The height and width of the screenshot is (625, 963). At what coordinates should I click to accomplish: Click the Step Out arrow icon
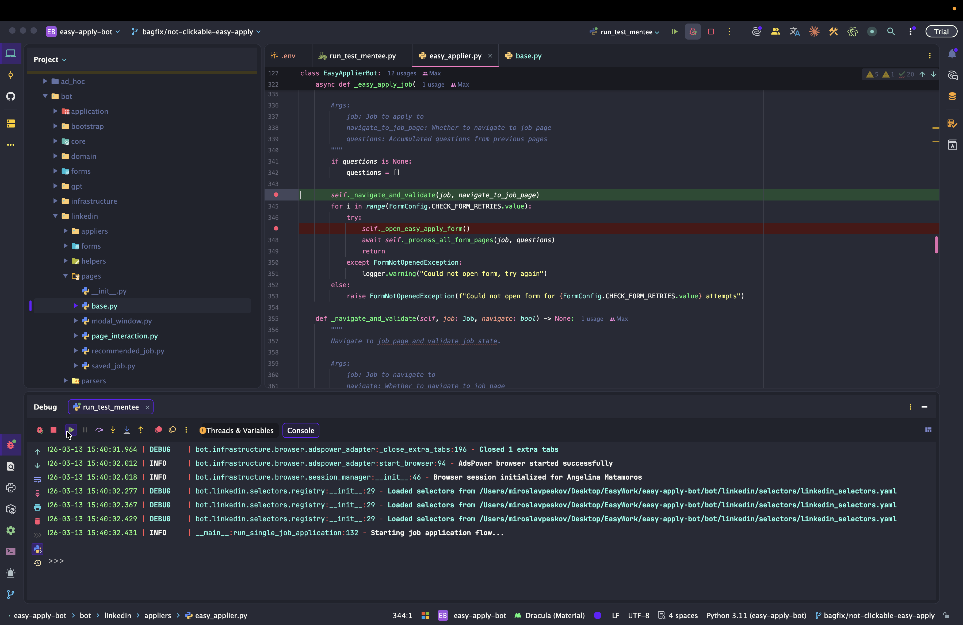tap(141, 430)
